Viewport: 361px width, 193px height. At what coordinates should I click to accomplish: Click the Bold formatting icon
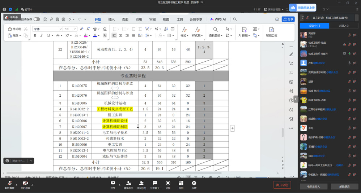tap(35, 36)
